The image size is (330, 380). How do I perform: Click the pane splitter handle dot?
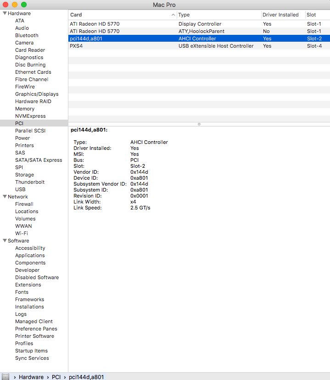click(199, 124)
